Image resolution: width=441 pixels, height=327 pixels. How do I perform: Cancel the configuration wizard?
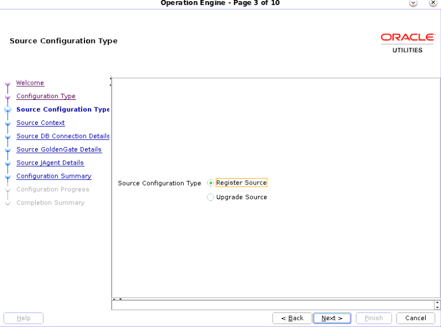tap(415, 318)
